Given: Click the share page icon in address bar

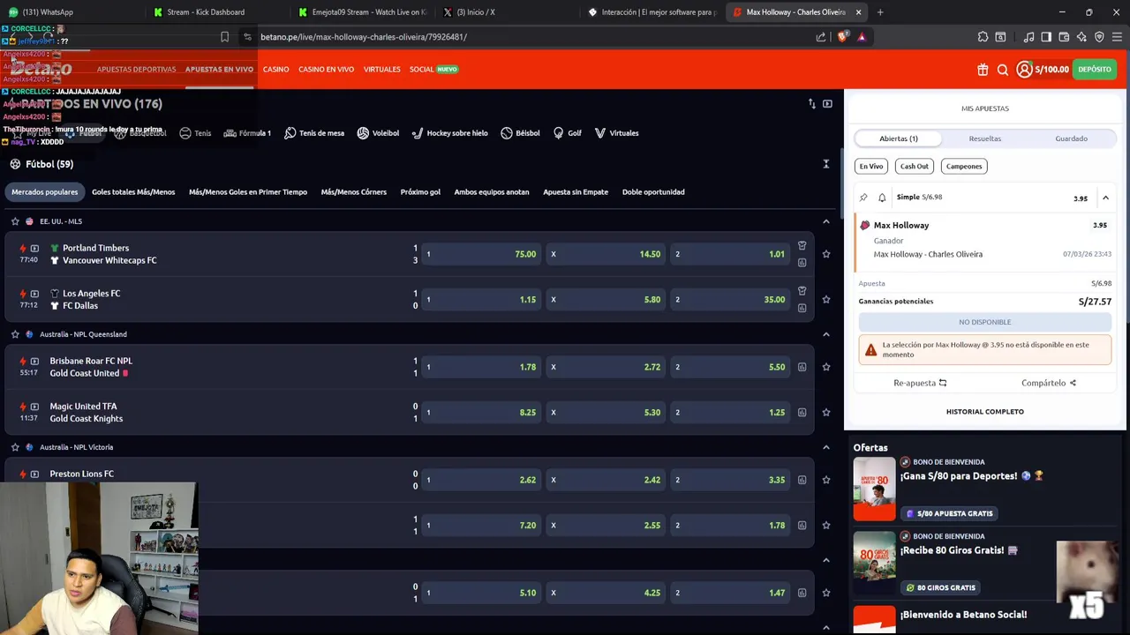Looking at the screenshot, I should 821,37.
